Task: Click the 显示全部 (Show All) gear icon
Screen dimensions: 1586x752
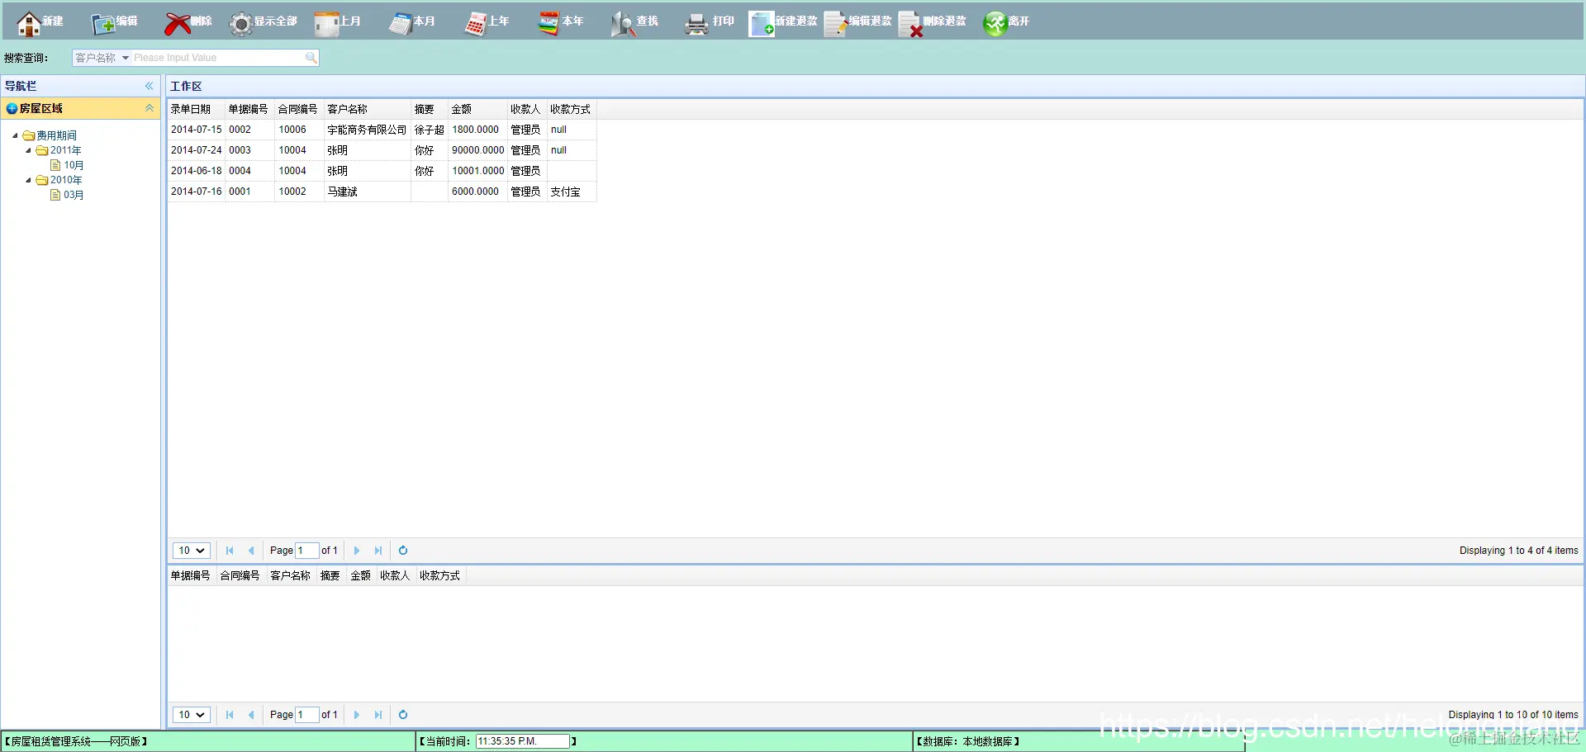Action: point(241,23)
